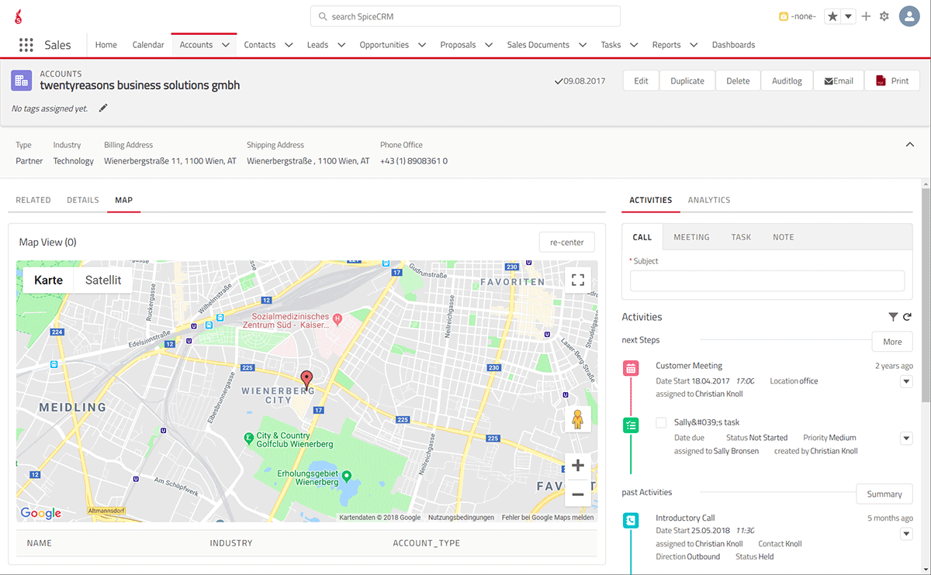This screenshot has width=931, height=575.
Task: Switch to the Details tab
Action: click(83, 200)
